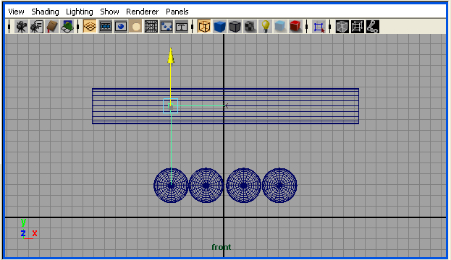Enable Textured display checker cube
Screen dimensions: 451x260
click(250, 27)
